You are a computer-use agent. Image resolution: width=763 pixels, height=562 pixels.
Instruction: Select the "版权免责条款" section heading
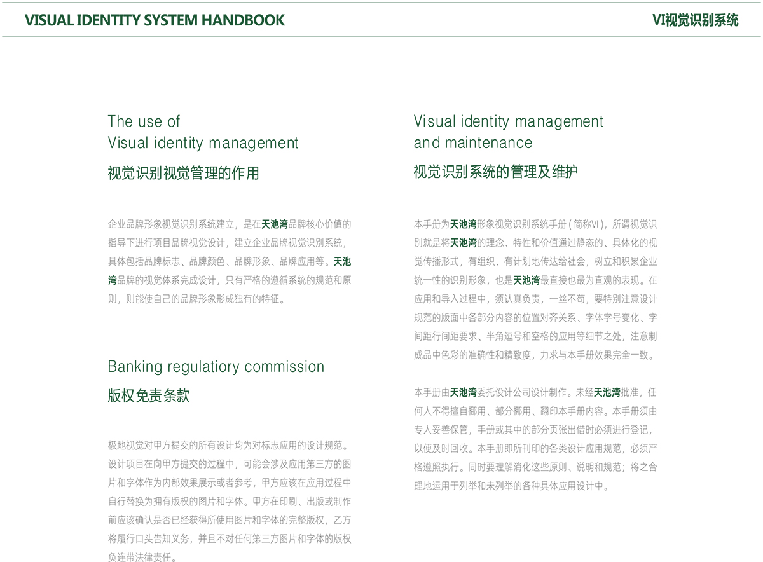(x=148, y=395)
